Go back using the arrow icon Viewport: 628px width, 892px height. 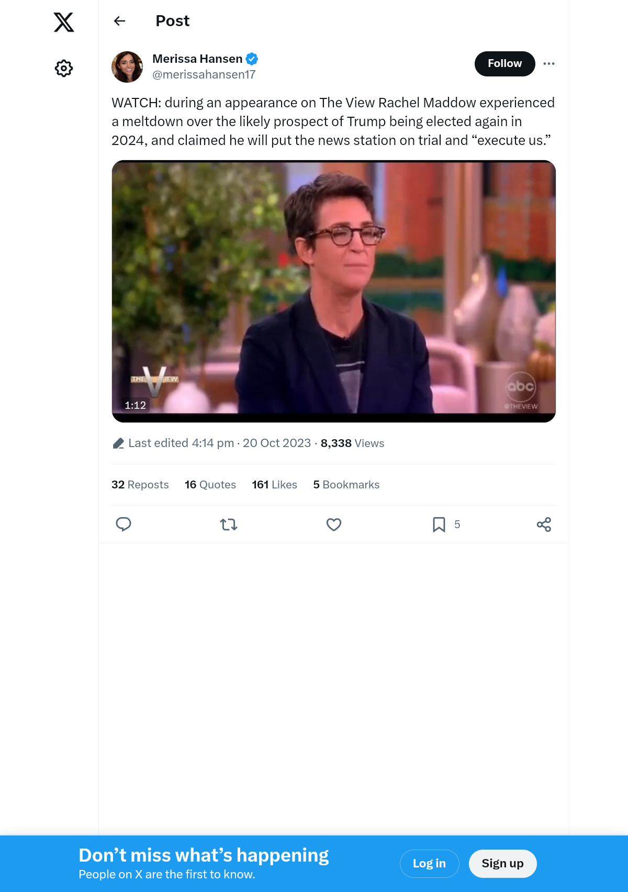tap(120, 21)
